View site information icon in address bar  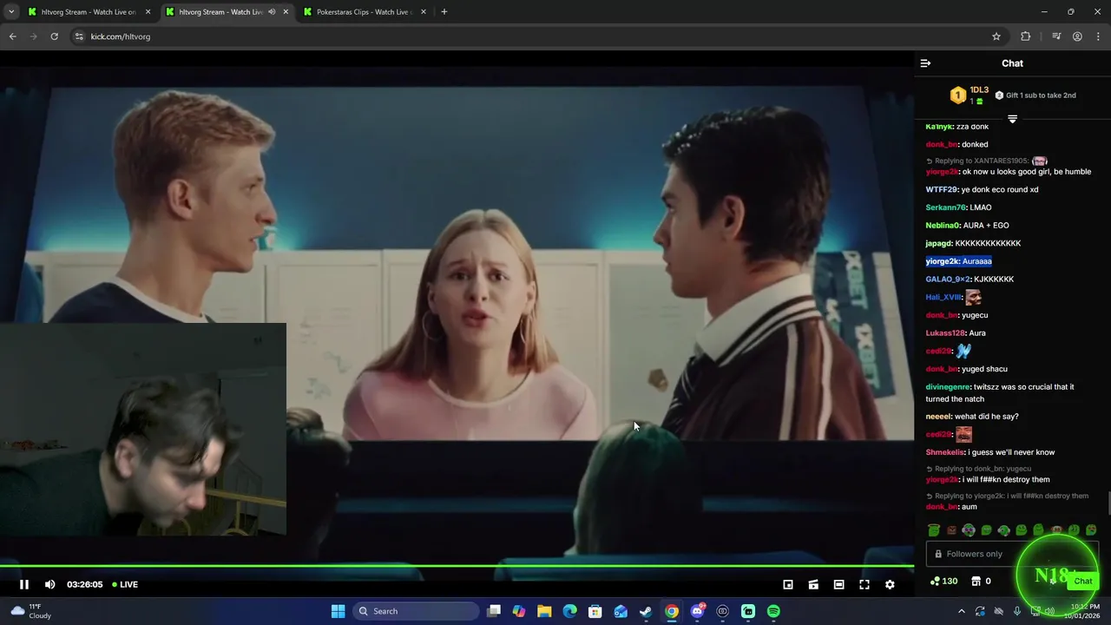pos(79,36)
